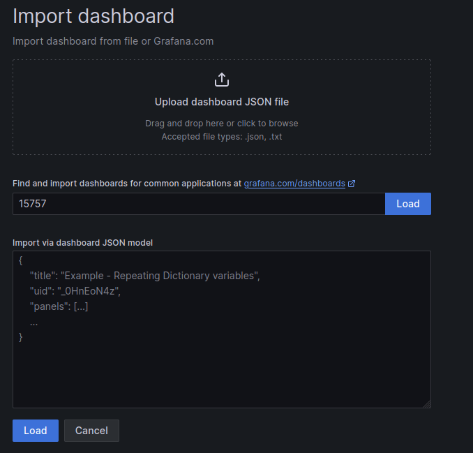This screenshot has width=473, height=453.
Task: Click the 'Import via dashboard JSON model' label
Action: coord(82,243)
